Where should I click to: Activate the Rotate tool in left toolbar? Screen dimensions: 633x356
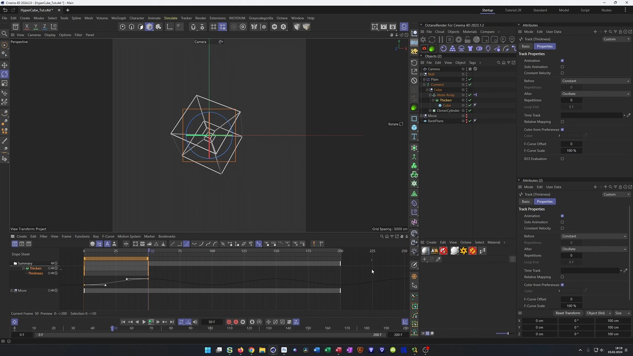[5, 74]
